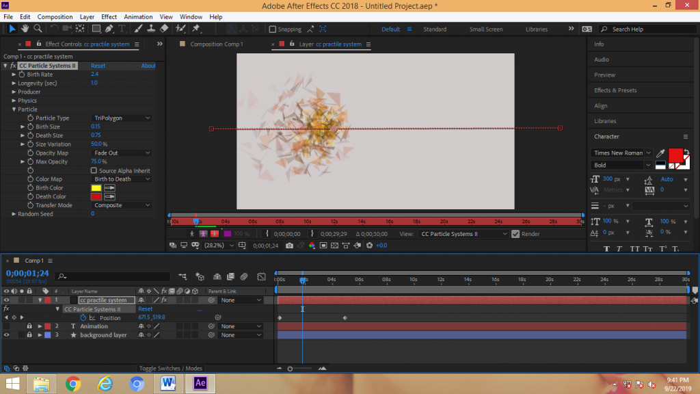Take a snapshot of the composition view
700x394 pixels.
tap(291, 245)
